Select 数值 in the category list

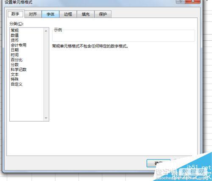coord(15,35)
